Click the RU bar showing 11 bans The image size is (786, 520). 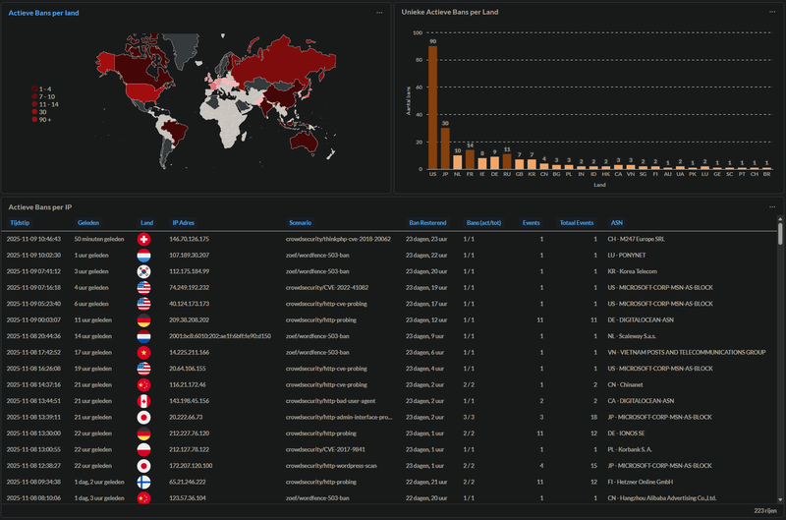pyautogui.click(x=507, y=161)
